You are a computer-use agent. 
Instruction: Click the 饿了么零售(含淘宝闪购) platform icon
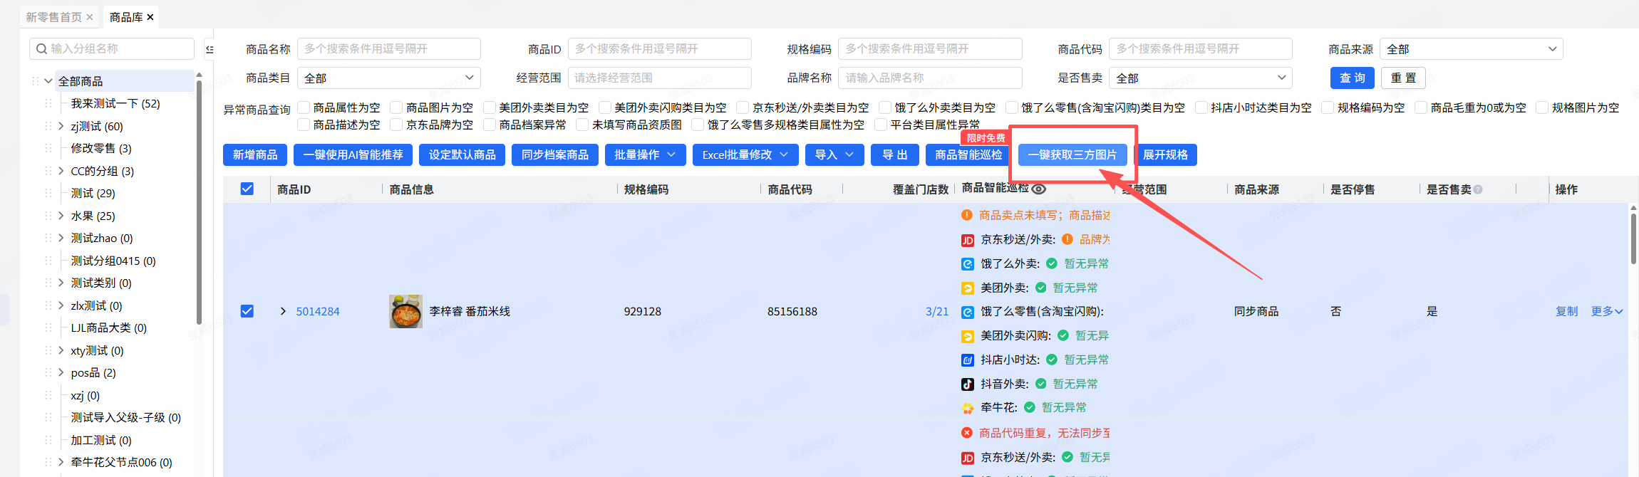(x=968, y=312)
